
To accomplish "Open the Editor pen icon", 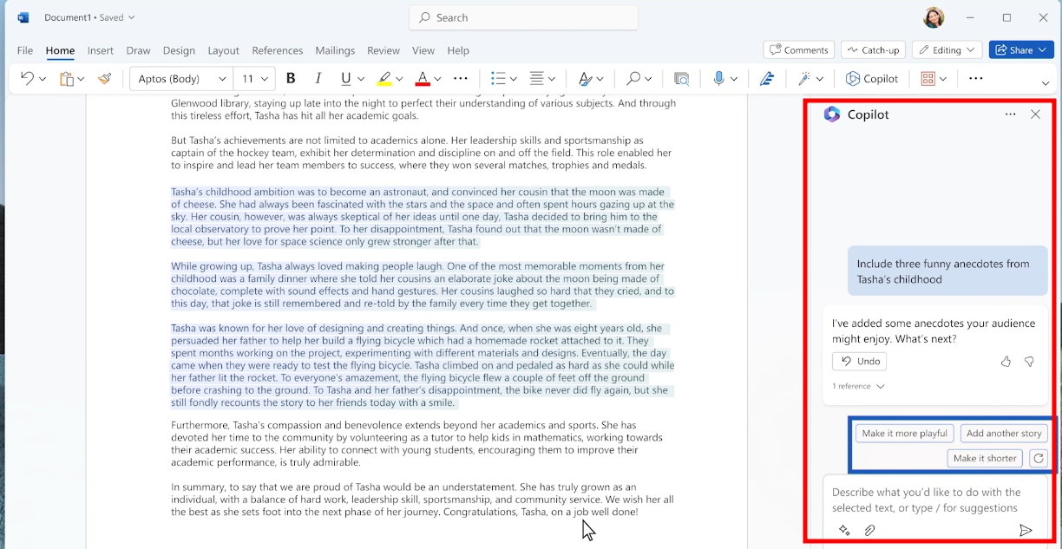I will pyautogui.click(x=767, y=79).
